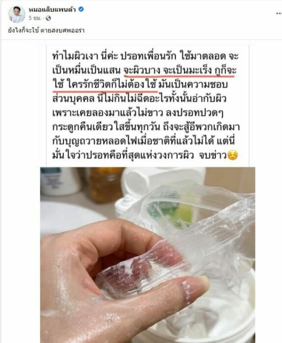Click the red underlined จะผิวบาง จะเป็นมะเร็ง text
The height and width of the screenshot is (343, 282).
click(167, 71)
